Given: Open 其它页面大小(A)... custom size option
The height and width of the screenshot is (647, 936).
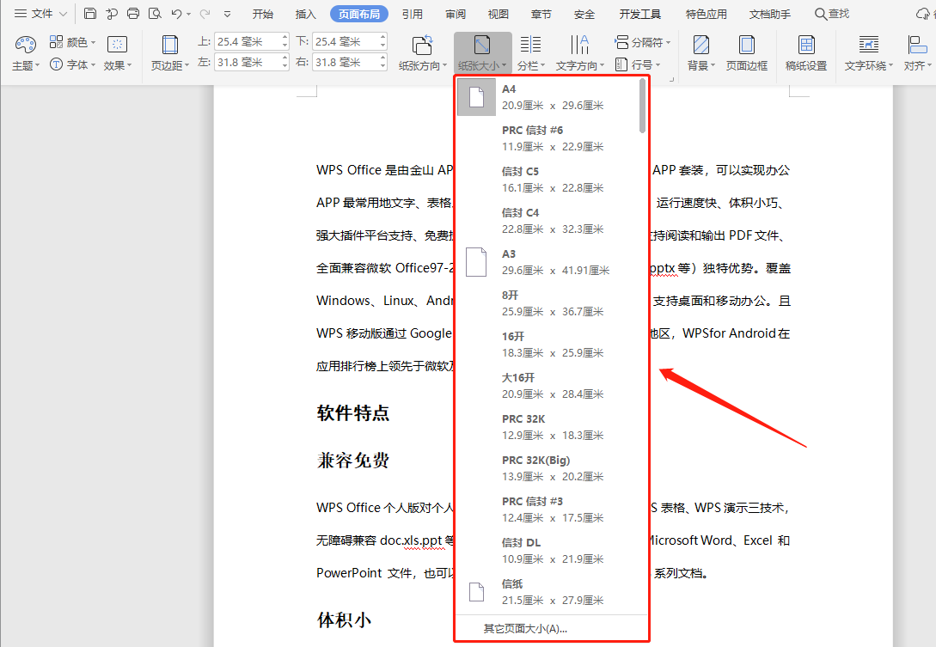Looking at the screenshot, I should click(552, 628).
